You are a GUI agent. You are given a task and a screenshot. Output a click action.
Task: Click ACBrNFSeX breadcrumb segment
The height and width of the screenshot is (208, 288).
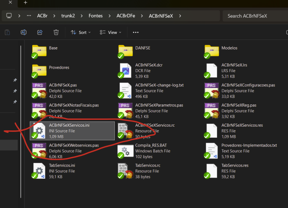click(x=161, y=16)
